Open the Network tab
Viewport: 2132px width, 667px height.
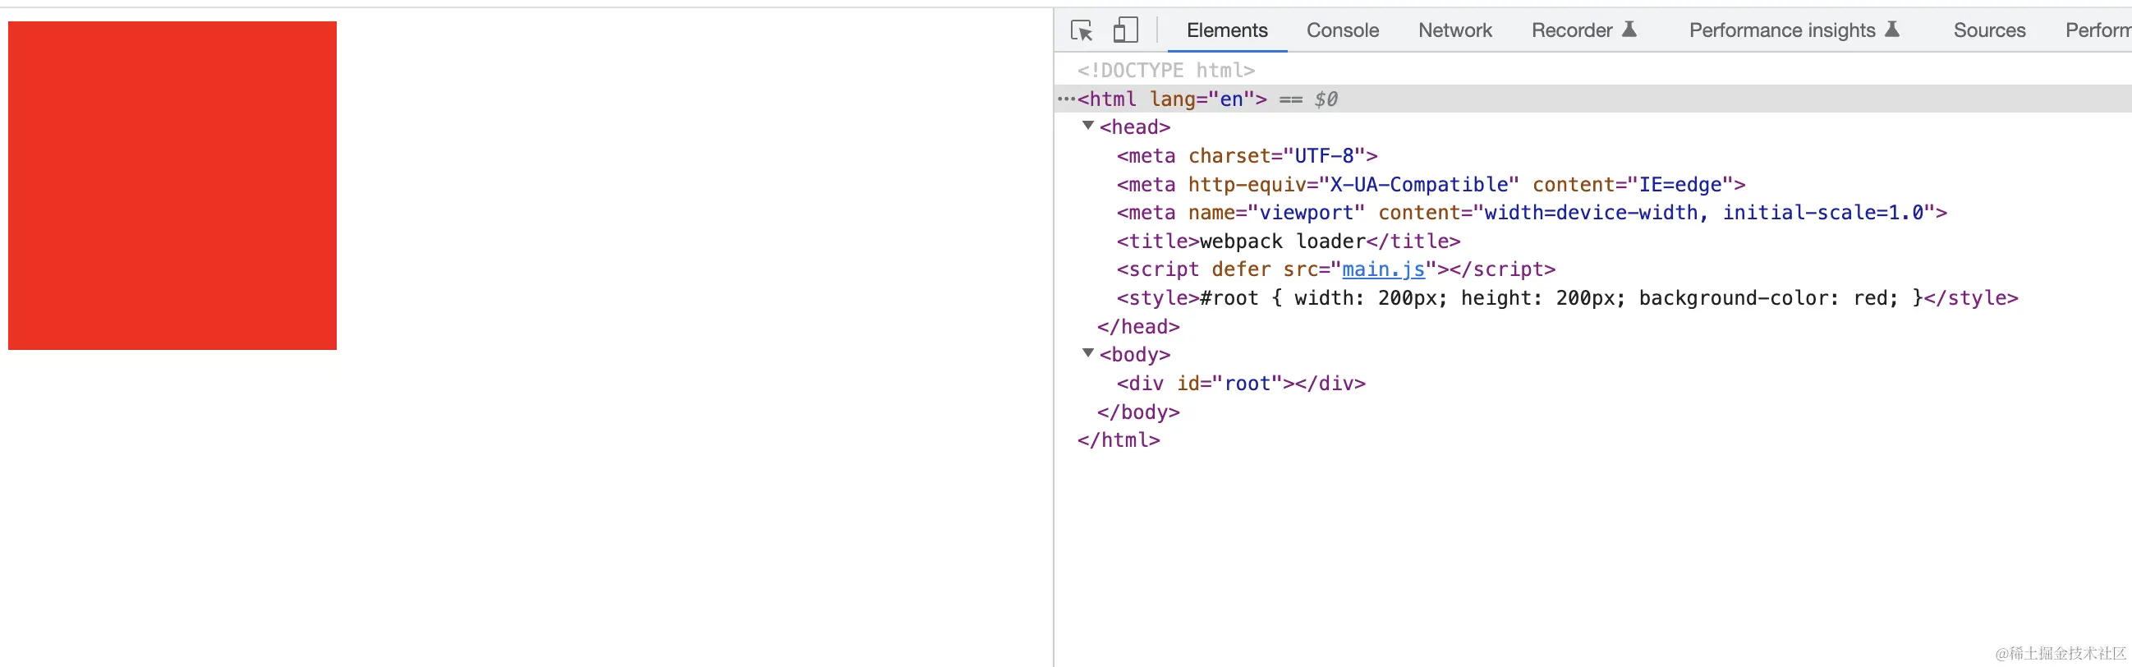(x=1454, y=30)
